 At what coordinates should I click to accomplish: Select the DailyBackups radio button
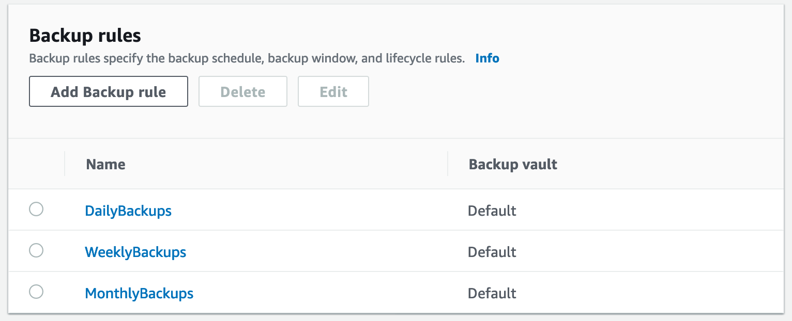click(36, 210)
